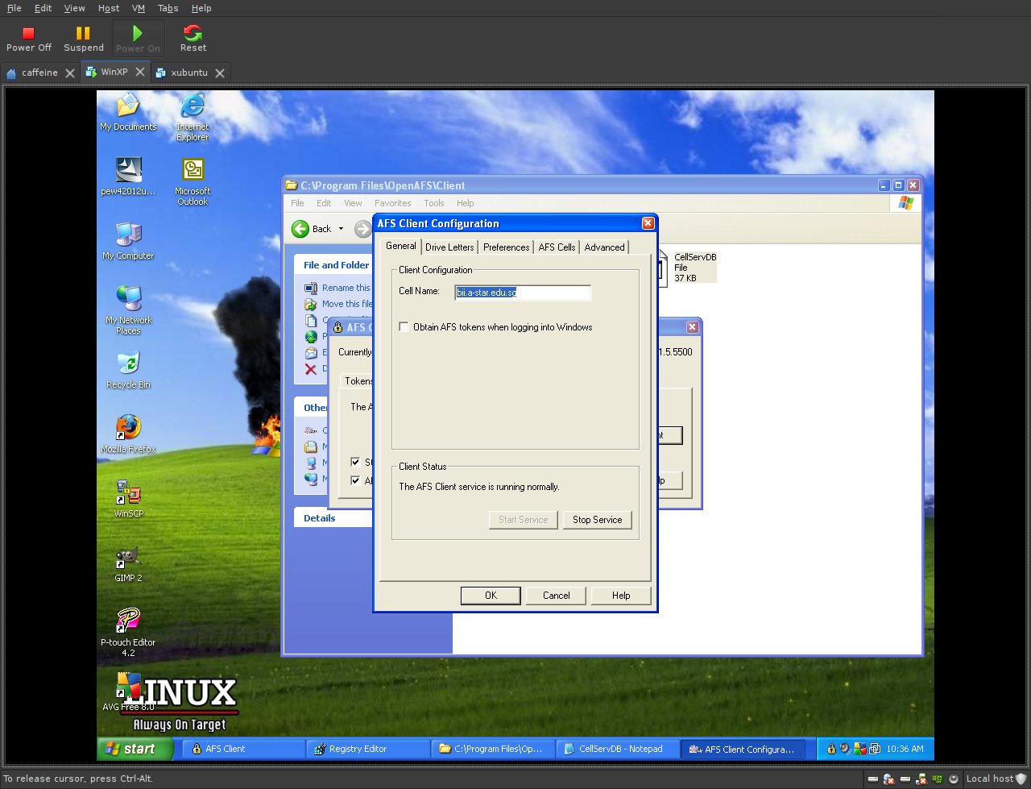Switch to Registry Editor in the taskbar
Screen dimensions: 1031x789
coord(368,749)
